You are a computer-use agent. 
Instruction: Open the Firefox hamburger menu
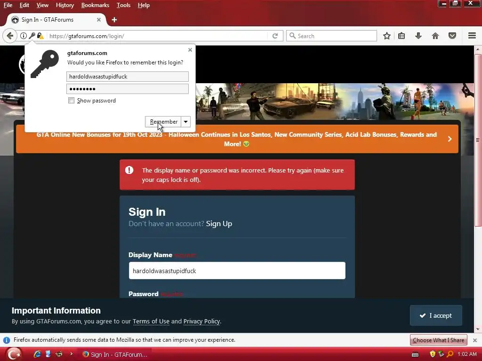pos(472,36)
